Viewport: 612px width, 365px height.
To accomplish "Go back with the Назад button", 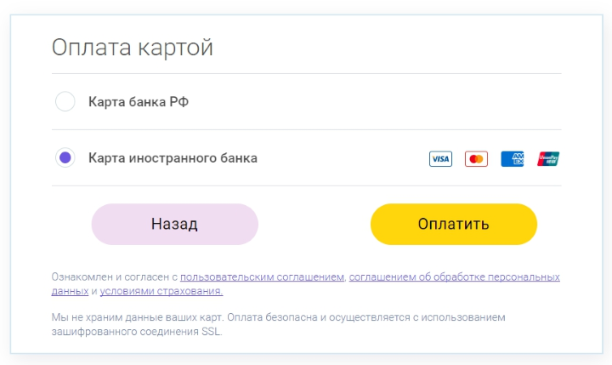I will (175, 225).
